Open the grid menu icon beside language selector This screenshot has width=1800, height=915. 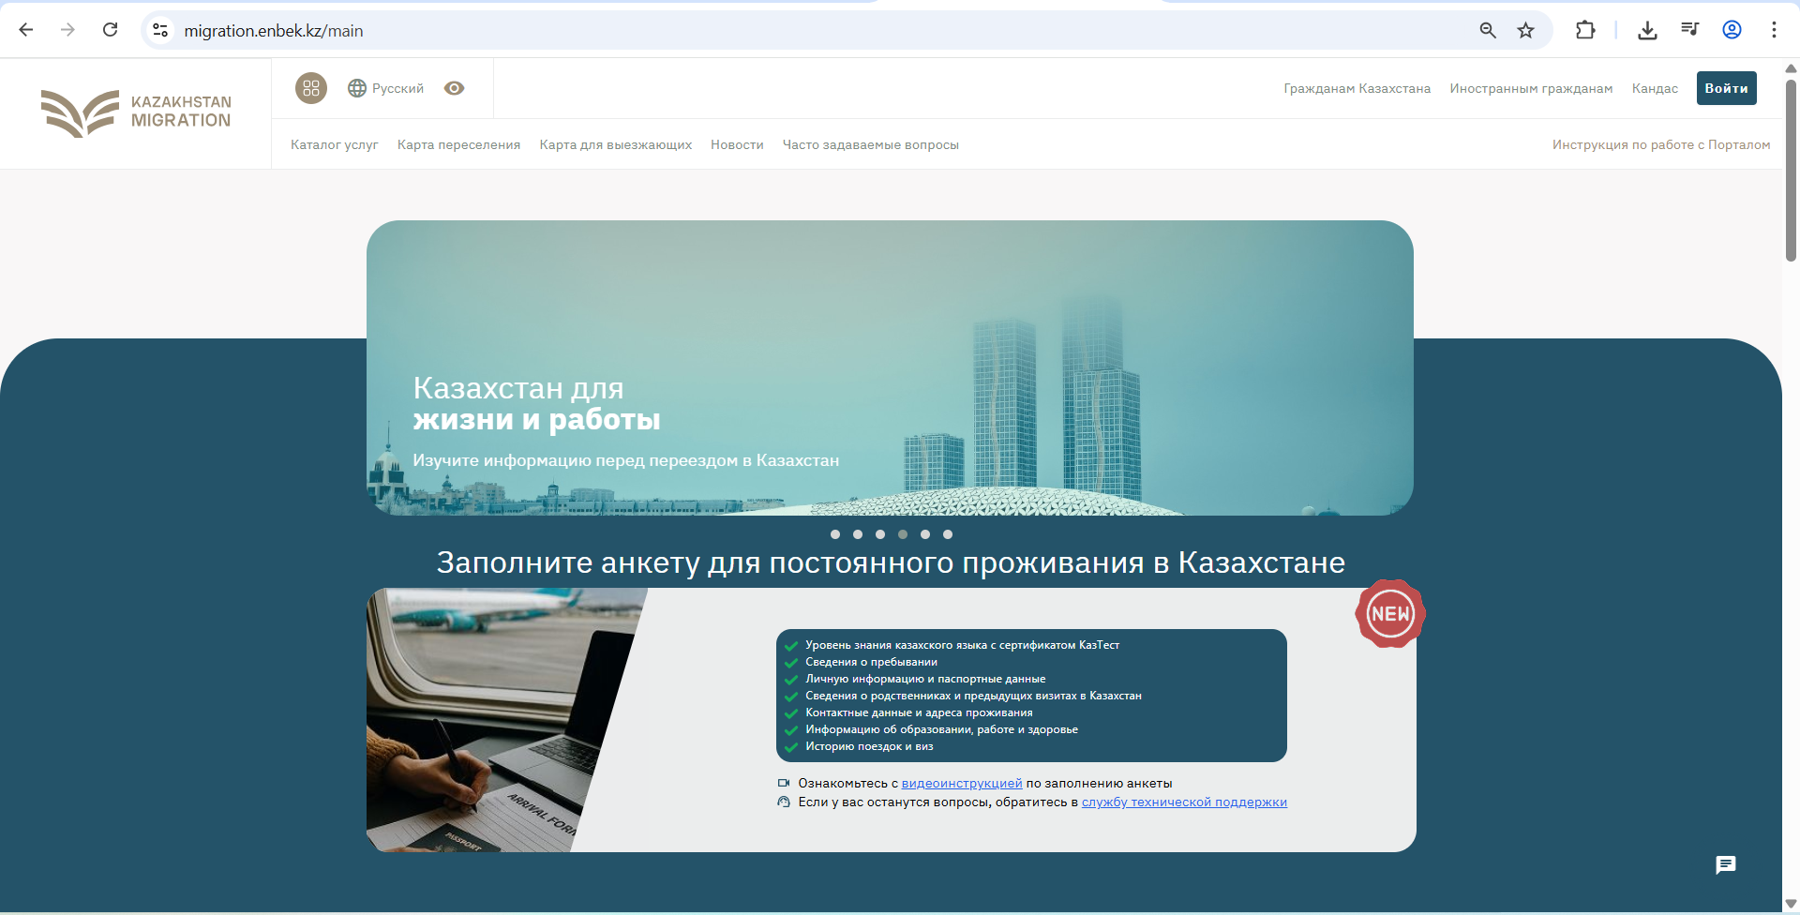coord(311,88)
